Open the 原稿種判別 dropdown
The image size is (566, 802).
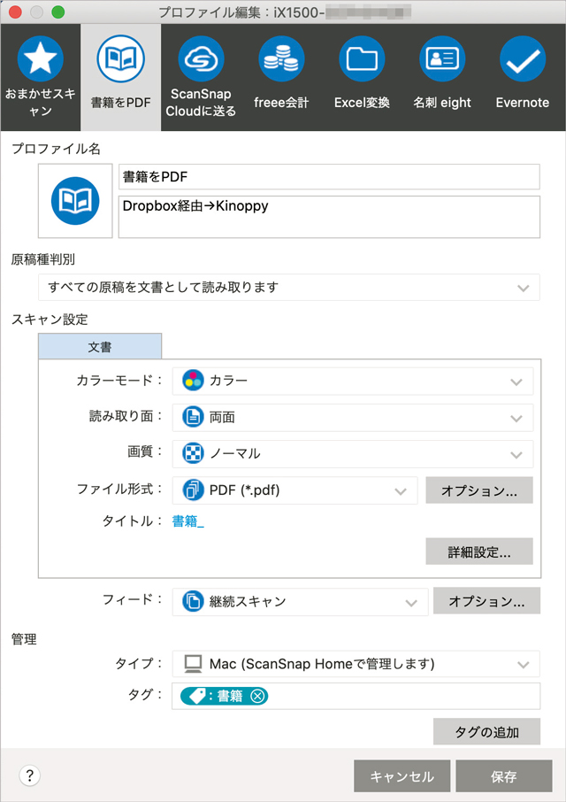point(288,288)
